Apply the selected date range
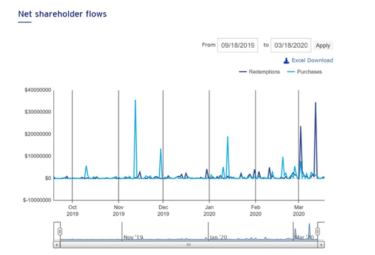375x255 pixels. tap(323, 46)
